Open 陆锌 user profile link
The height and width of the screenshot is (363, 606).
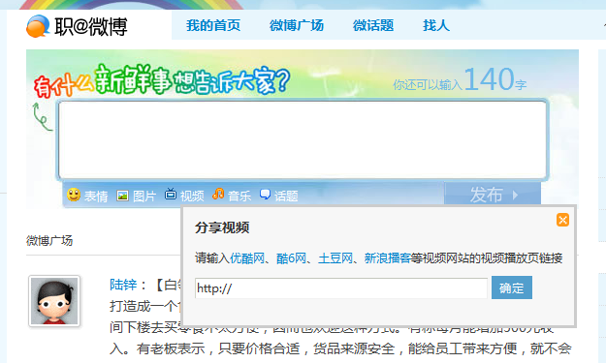pyautogui.click(x=123, y=285)
